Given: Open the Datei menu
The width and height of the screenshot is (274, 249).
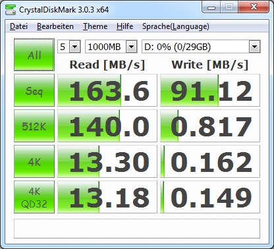Looking at the screenshot, I should click(x=18, y=26).
